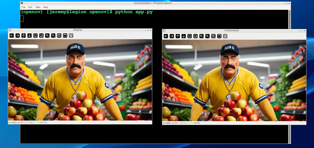Pan right in the Compressed window
This screenshot has height=148, width=314.
tap(172, 36)
